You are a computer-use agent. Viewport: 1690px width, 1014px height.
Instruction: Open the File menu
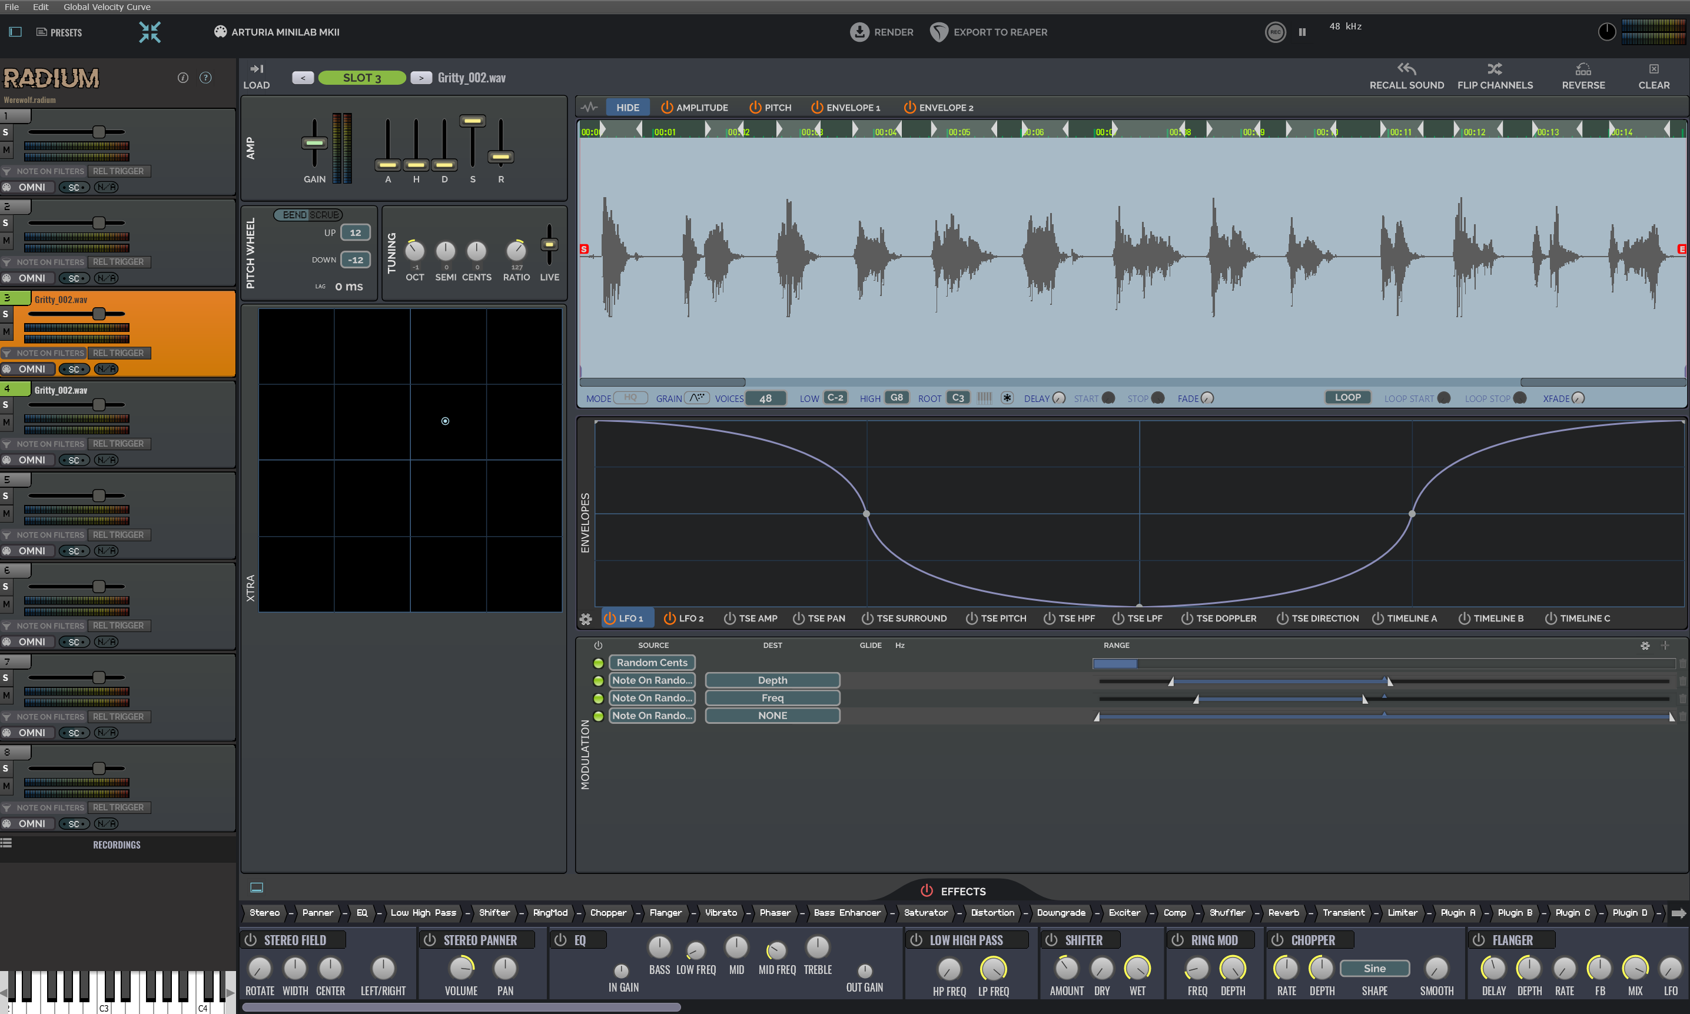[12, 7]
